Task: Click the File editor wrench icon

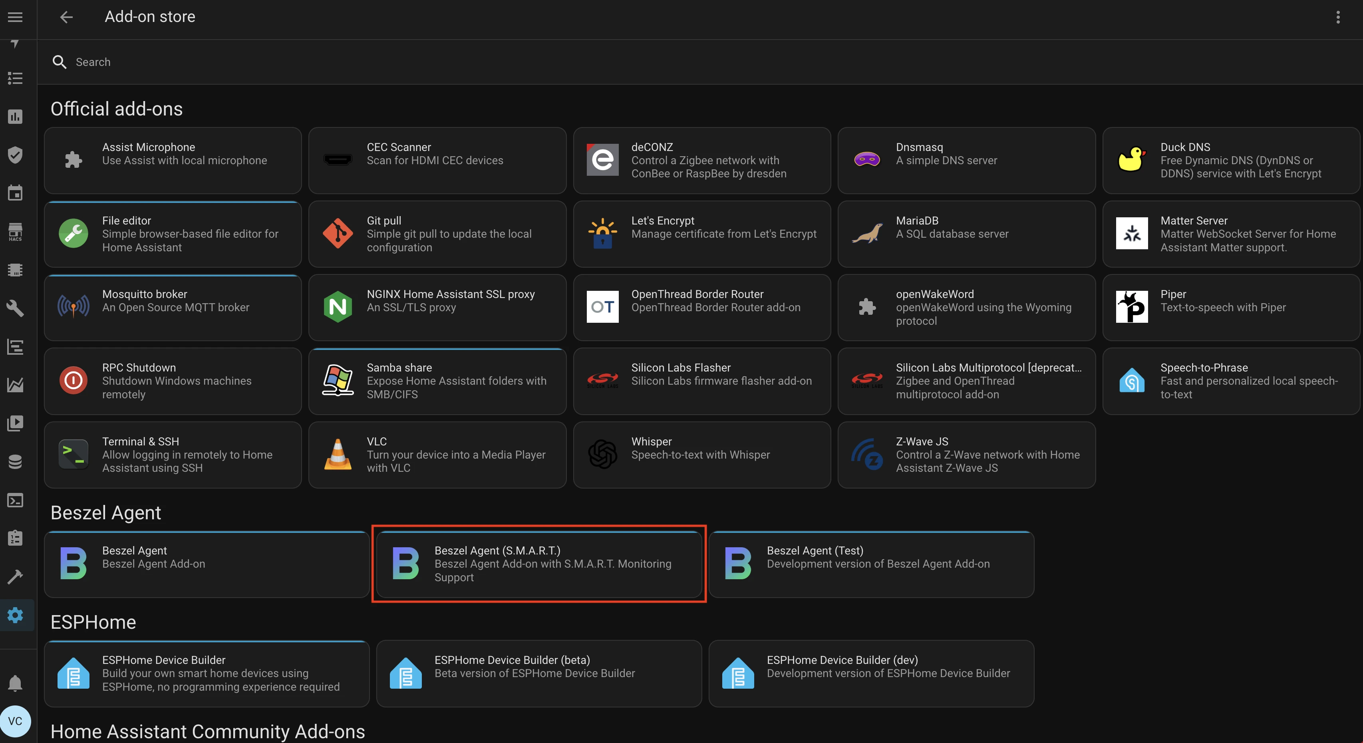Action: coord(73,233)
